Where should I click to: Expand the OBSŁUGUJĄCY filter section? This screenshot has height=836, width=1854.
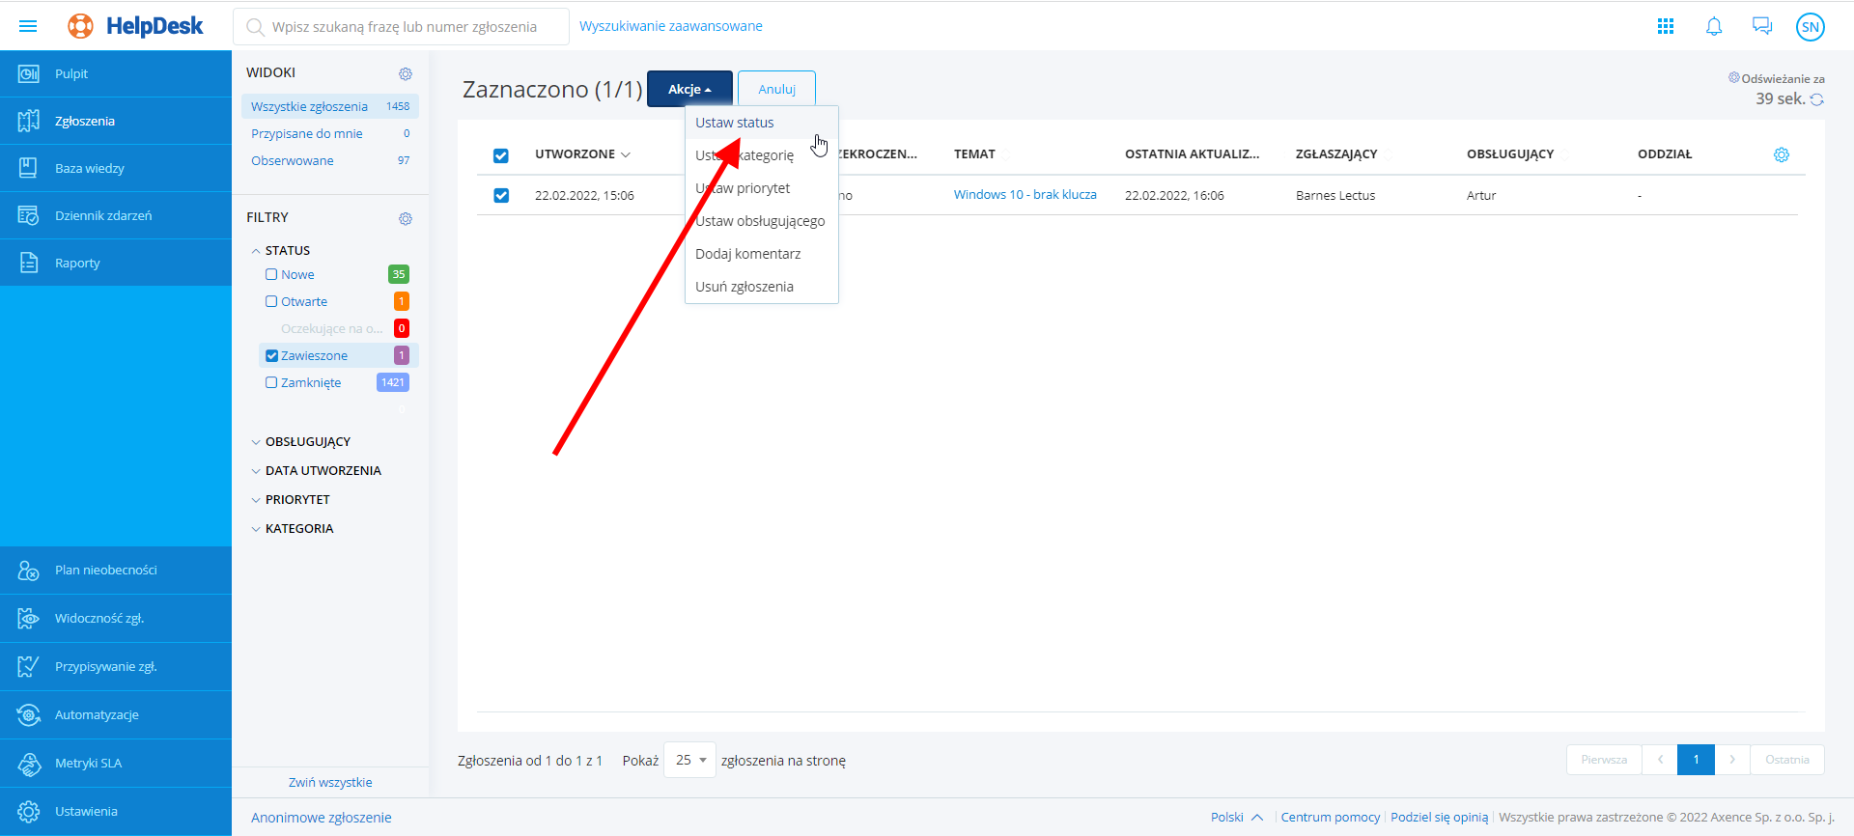tap(307, 441)
